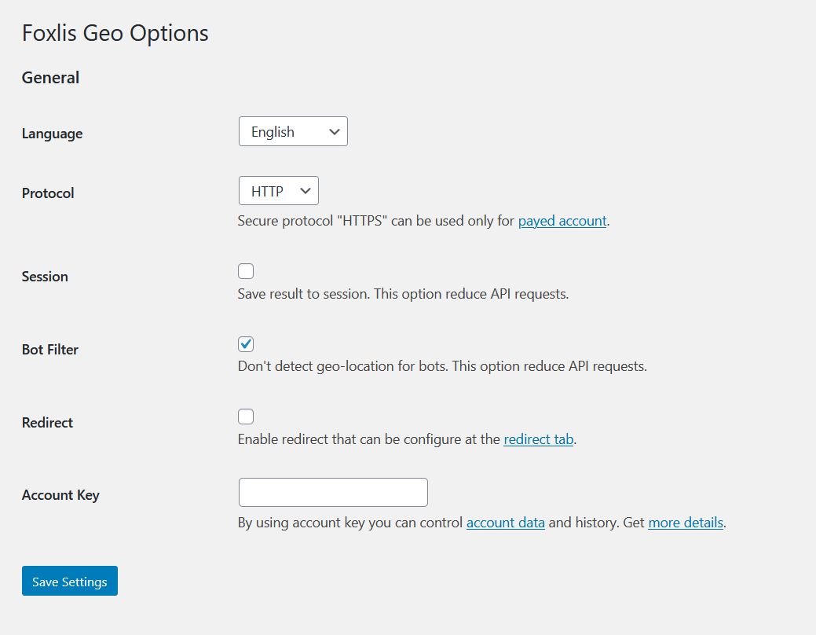
Task: Click the Save Settings button
Action: pos(70,581)
